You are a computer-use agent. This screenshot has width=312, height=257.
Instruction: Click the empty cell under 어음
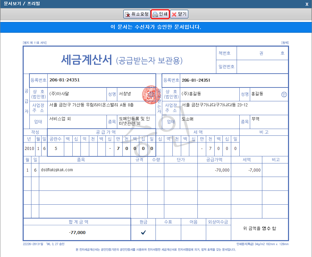[x=194, y=232]
